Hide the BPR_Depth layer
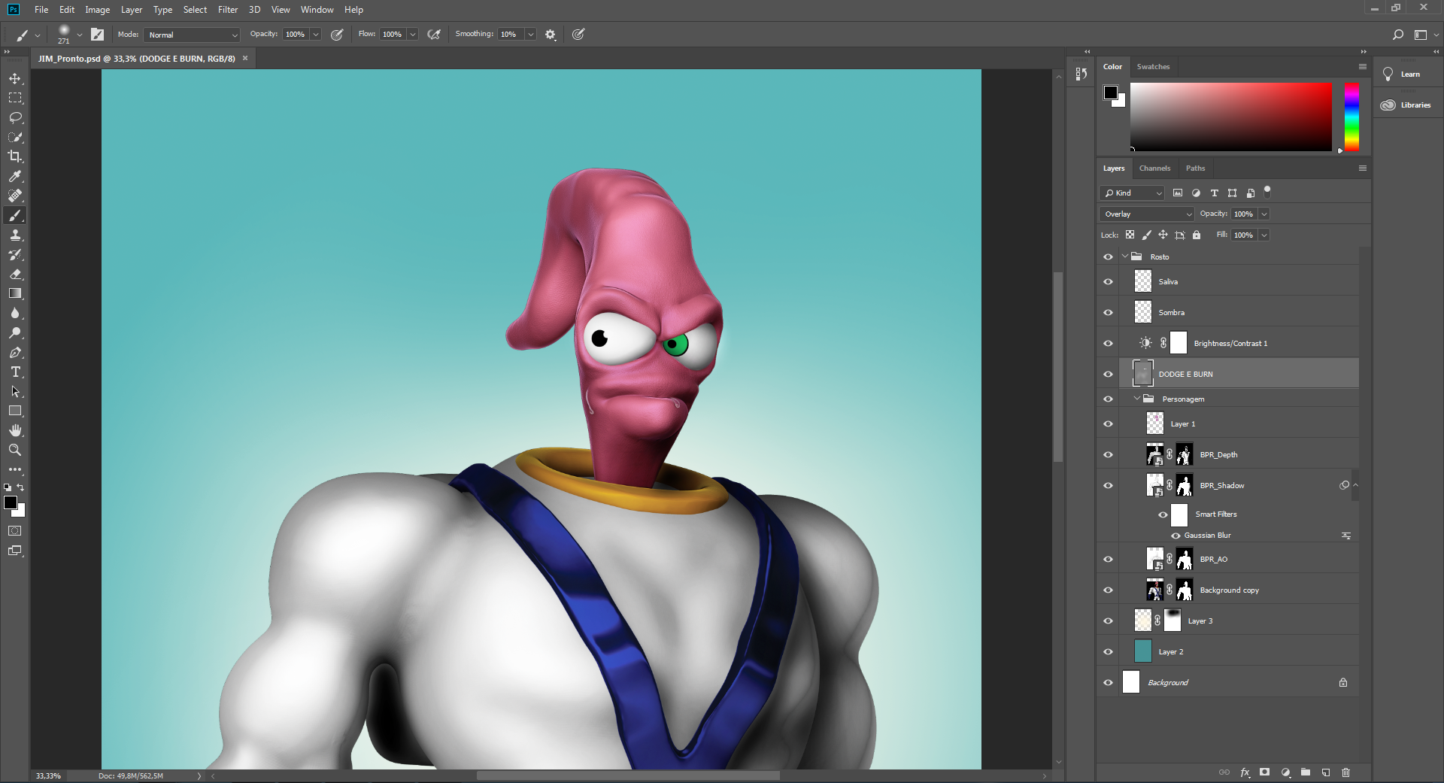This screenshot has width=1444, height=783. click(1108, 454)
